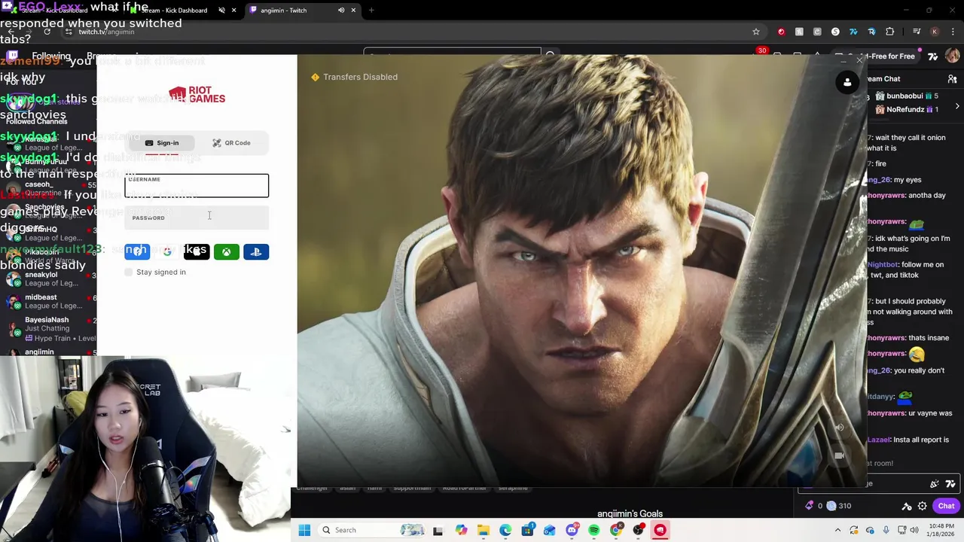This screenshot has width=964, height=542.
Task: Open caseoh_ followed channel
Action: point(48,188)
